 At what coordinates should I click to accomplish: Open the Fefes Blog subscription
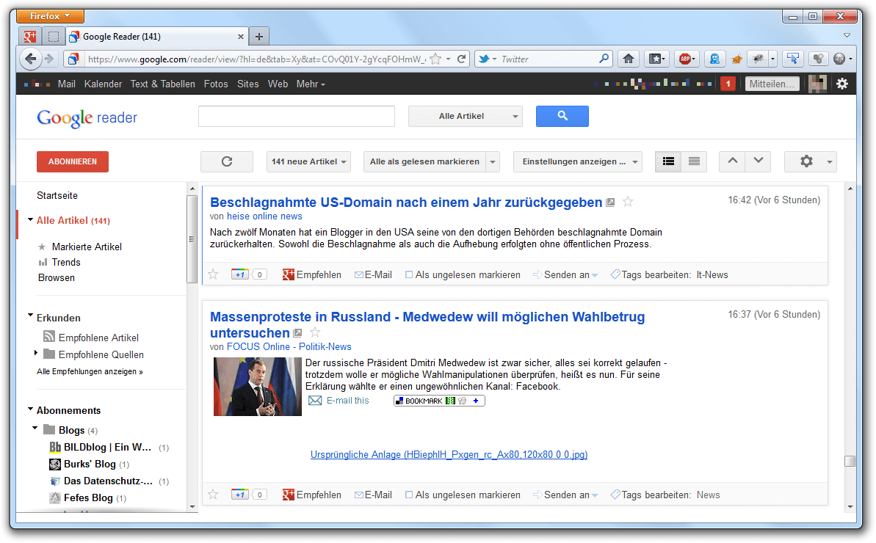[x=88, y=498]
